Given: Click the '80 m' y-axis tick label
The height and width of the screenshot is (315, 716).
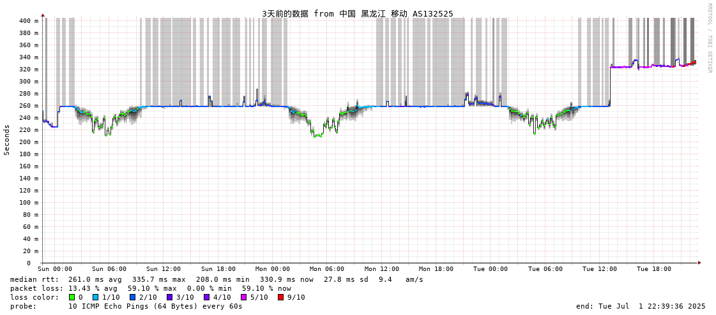Looking at the screenshot, I should 31,215.
